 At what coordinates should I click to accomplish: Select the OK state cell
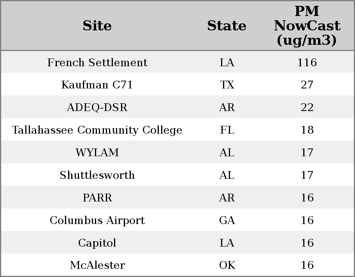click(227, 266)
